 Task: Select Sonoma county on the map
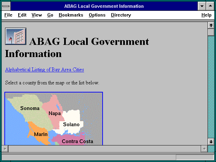pos(30,108)
